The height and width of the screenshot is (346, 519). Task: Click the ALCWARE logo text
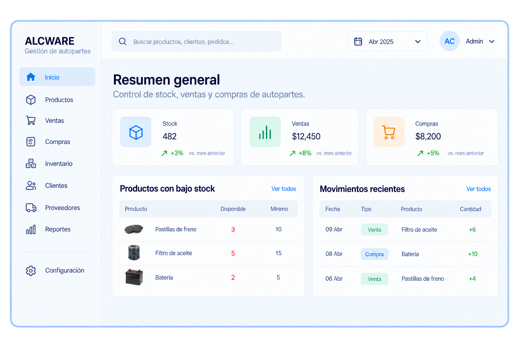pos(50,41)
